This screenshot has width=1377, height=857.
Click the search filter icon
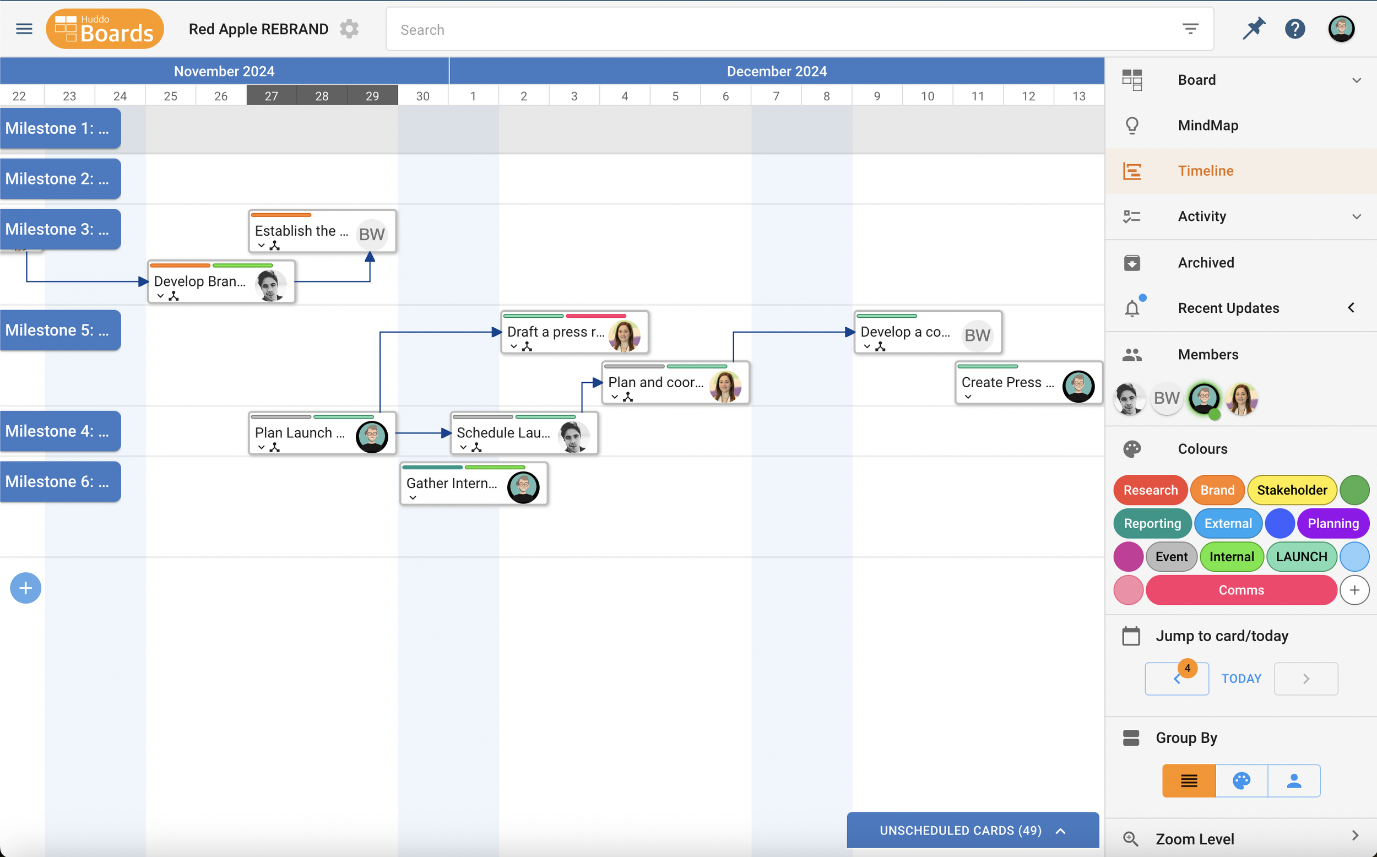click(1190, 29)
